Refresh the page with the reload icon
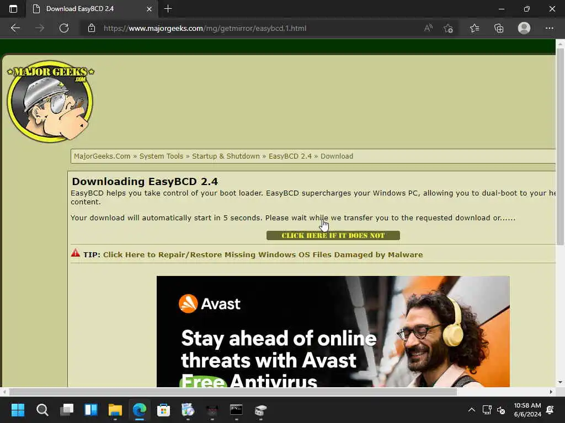Screen dimensions: 565x423 (x=64, y=28)
